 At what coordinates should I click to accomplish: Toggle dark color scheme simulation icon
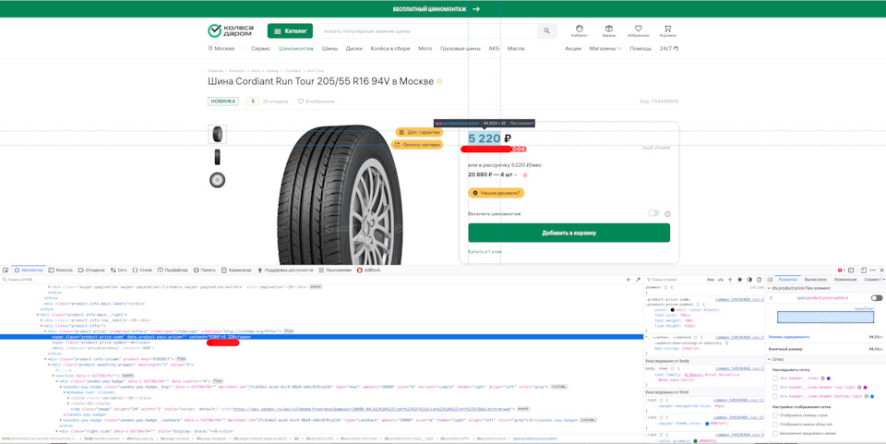tap(749, 280)
